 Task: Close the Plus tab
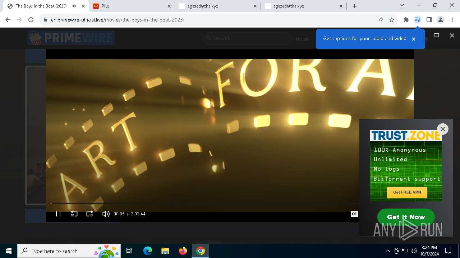click(169, 6)
